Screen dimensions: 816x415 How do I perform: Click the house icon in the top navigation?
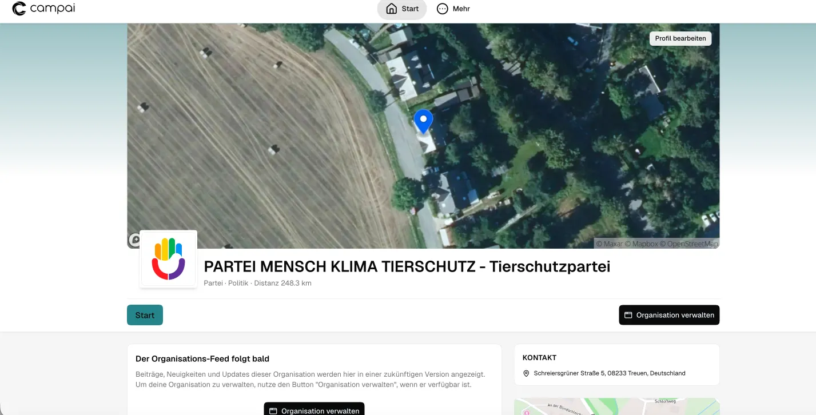click(x=392, y=9)
